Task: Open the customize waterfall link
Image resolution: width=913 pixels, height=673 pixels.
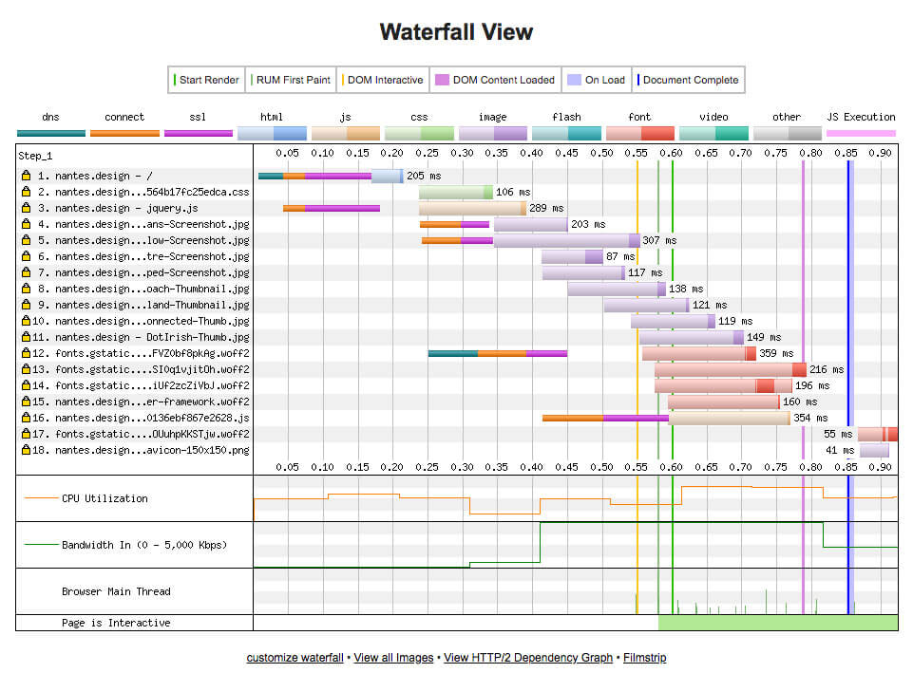Action: 295,657
